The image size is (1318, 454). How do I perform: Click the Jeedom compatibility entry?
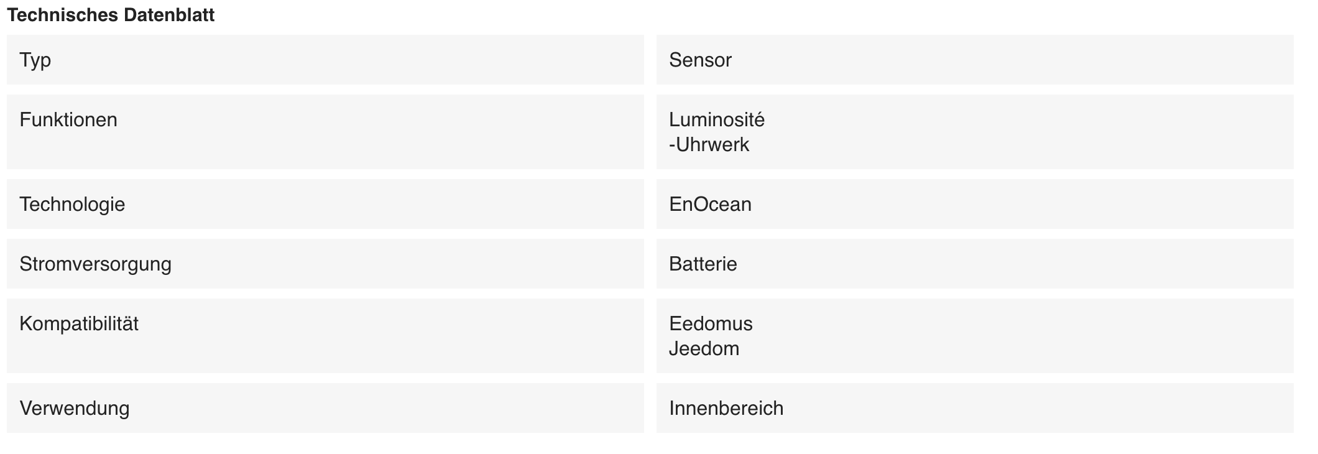tap(704, 348)
